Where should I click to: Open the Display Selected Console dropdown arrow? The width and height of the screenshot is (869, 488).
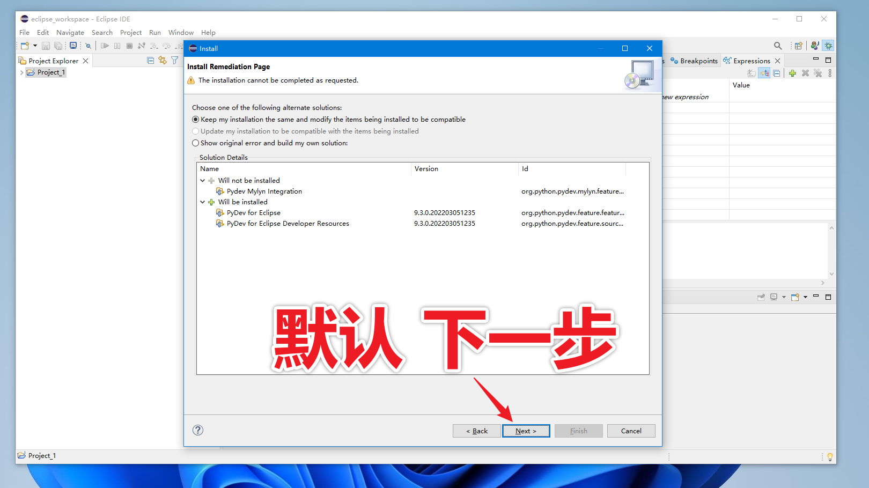[784, 297]
